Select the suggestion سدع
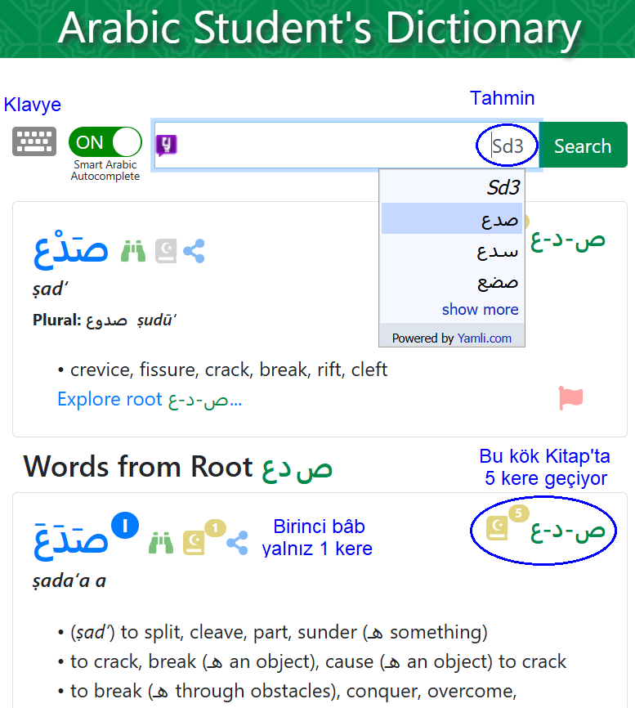This screenshot has width=635, height=708. click(x=452, y=250)
